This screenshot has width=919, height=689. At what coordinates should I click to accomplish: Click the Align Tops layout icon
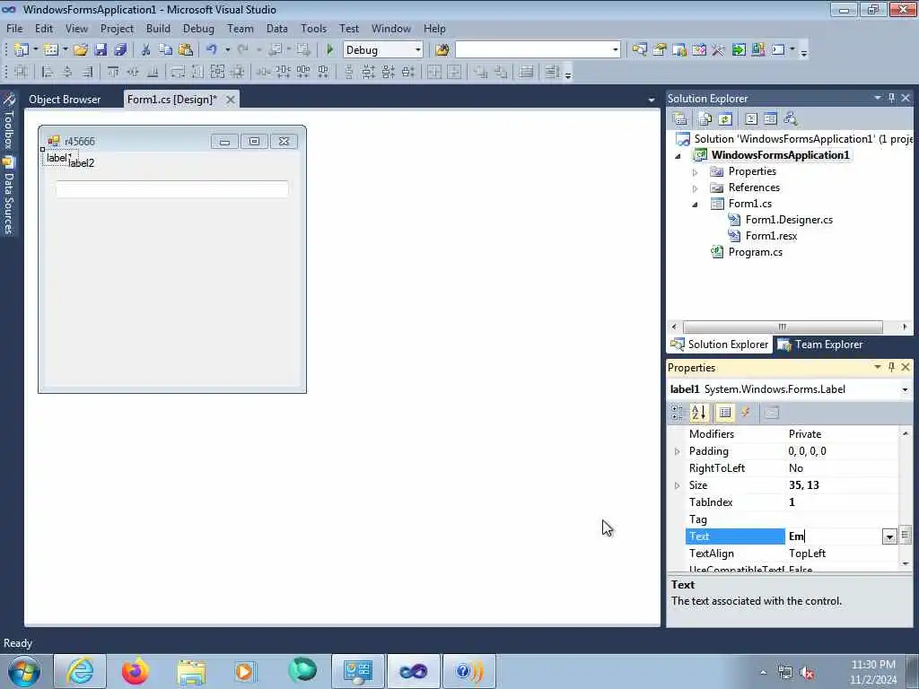point(112,72)
